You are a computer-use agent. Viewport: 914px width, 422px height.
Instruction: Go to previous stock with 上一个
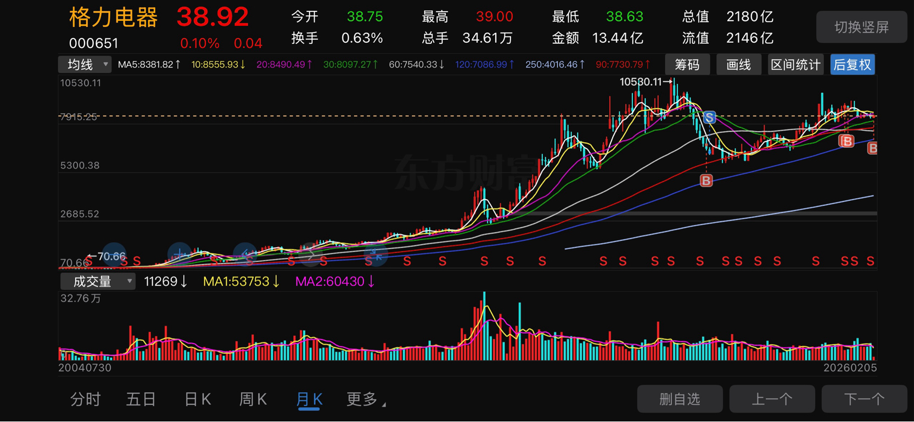pyautogui.click(x=772, y=399)
